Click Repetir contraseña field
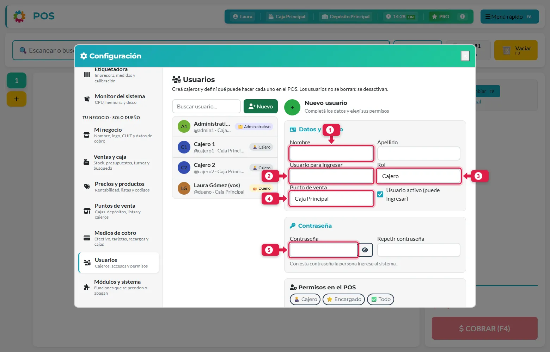550x352 pixels. click(x=419, y=250)
